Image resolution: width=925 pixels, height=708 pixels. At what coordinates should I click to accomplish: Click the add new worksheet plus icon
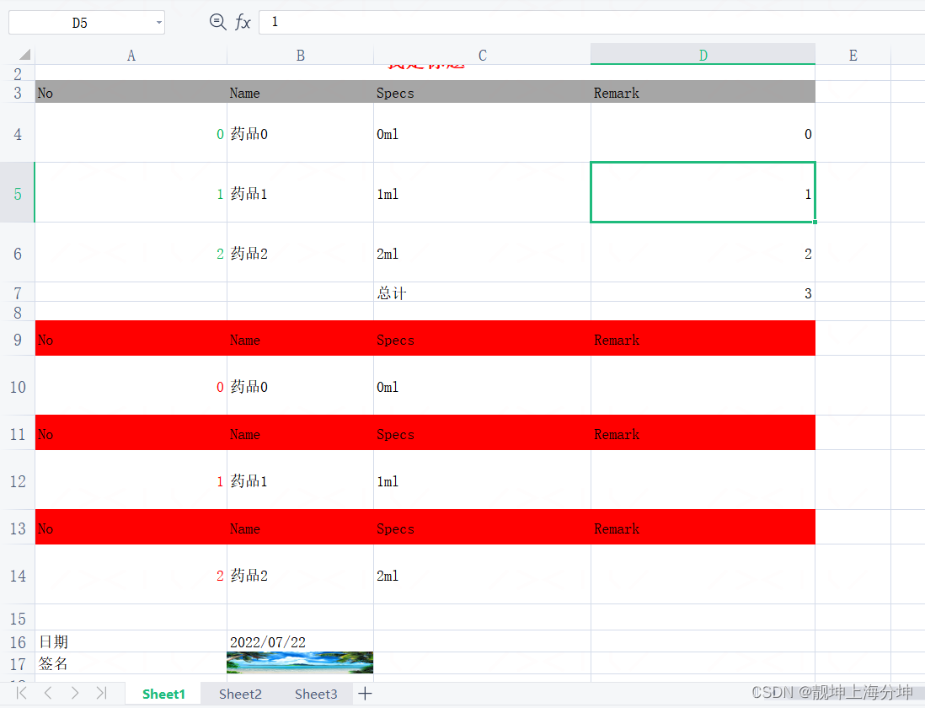[364, 694]
